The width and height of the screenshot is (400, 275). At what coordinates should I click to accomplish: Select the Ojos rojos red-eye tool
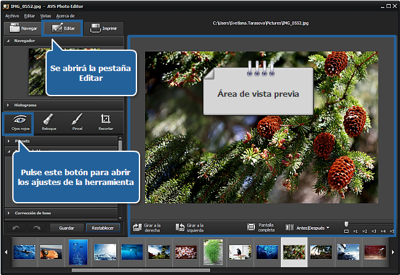(17, 122)
